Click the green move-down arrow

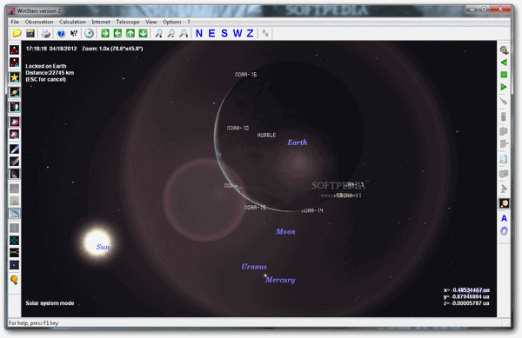coord(144,33)
